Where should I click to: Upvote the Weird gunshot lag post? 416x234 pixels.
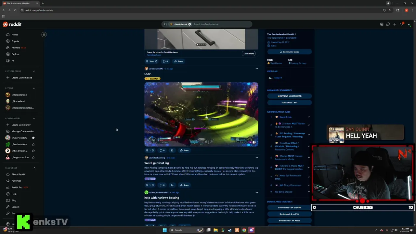(x=147, y=185)
